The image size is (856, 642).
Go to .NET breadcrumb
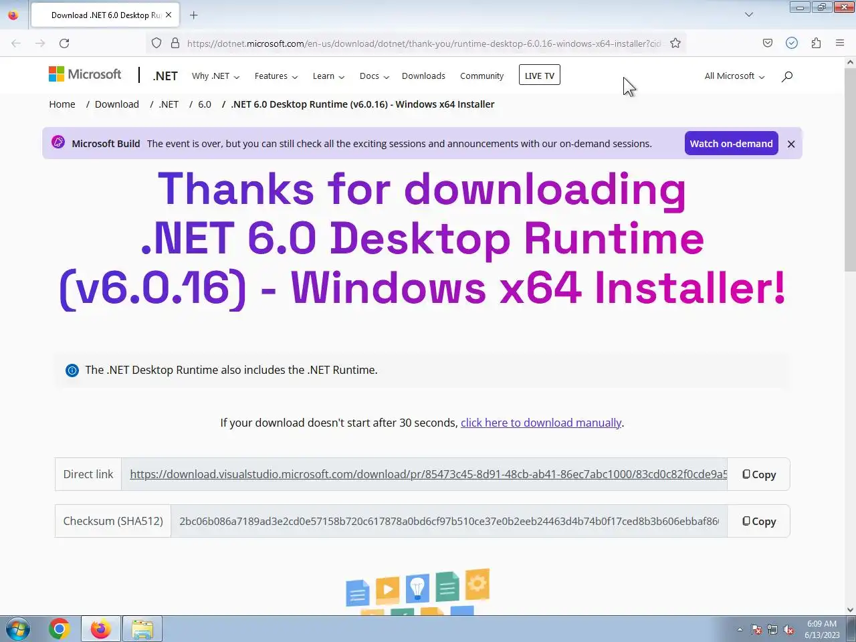[169, 104]
